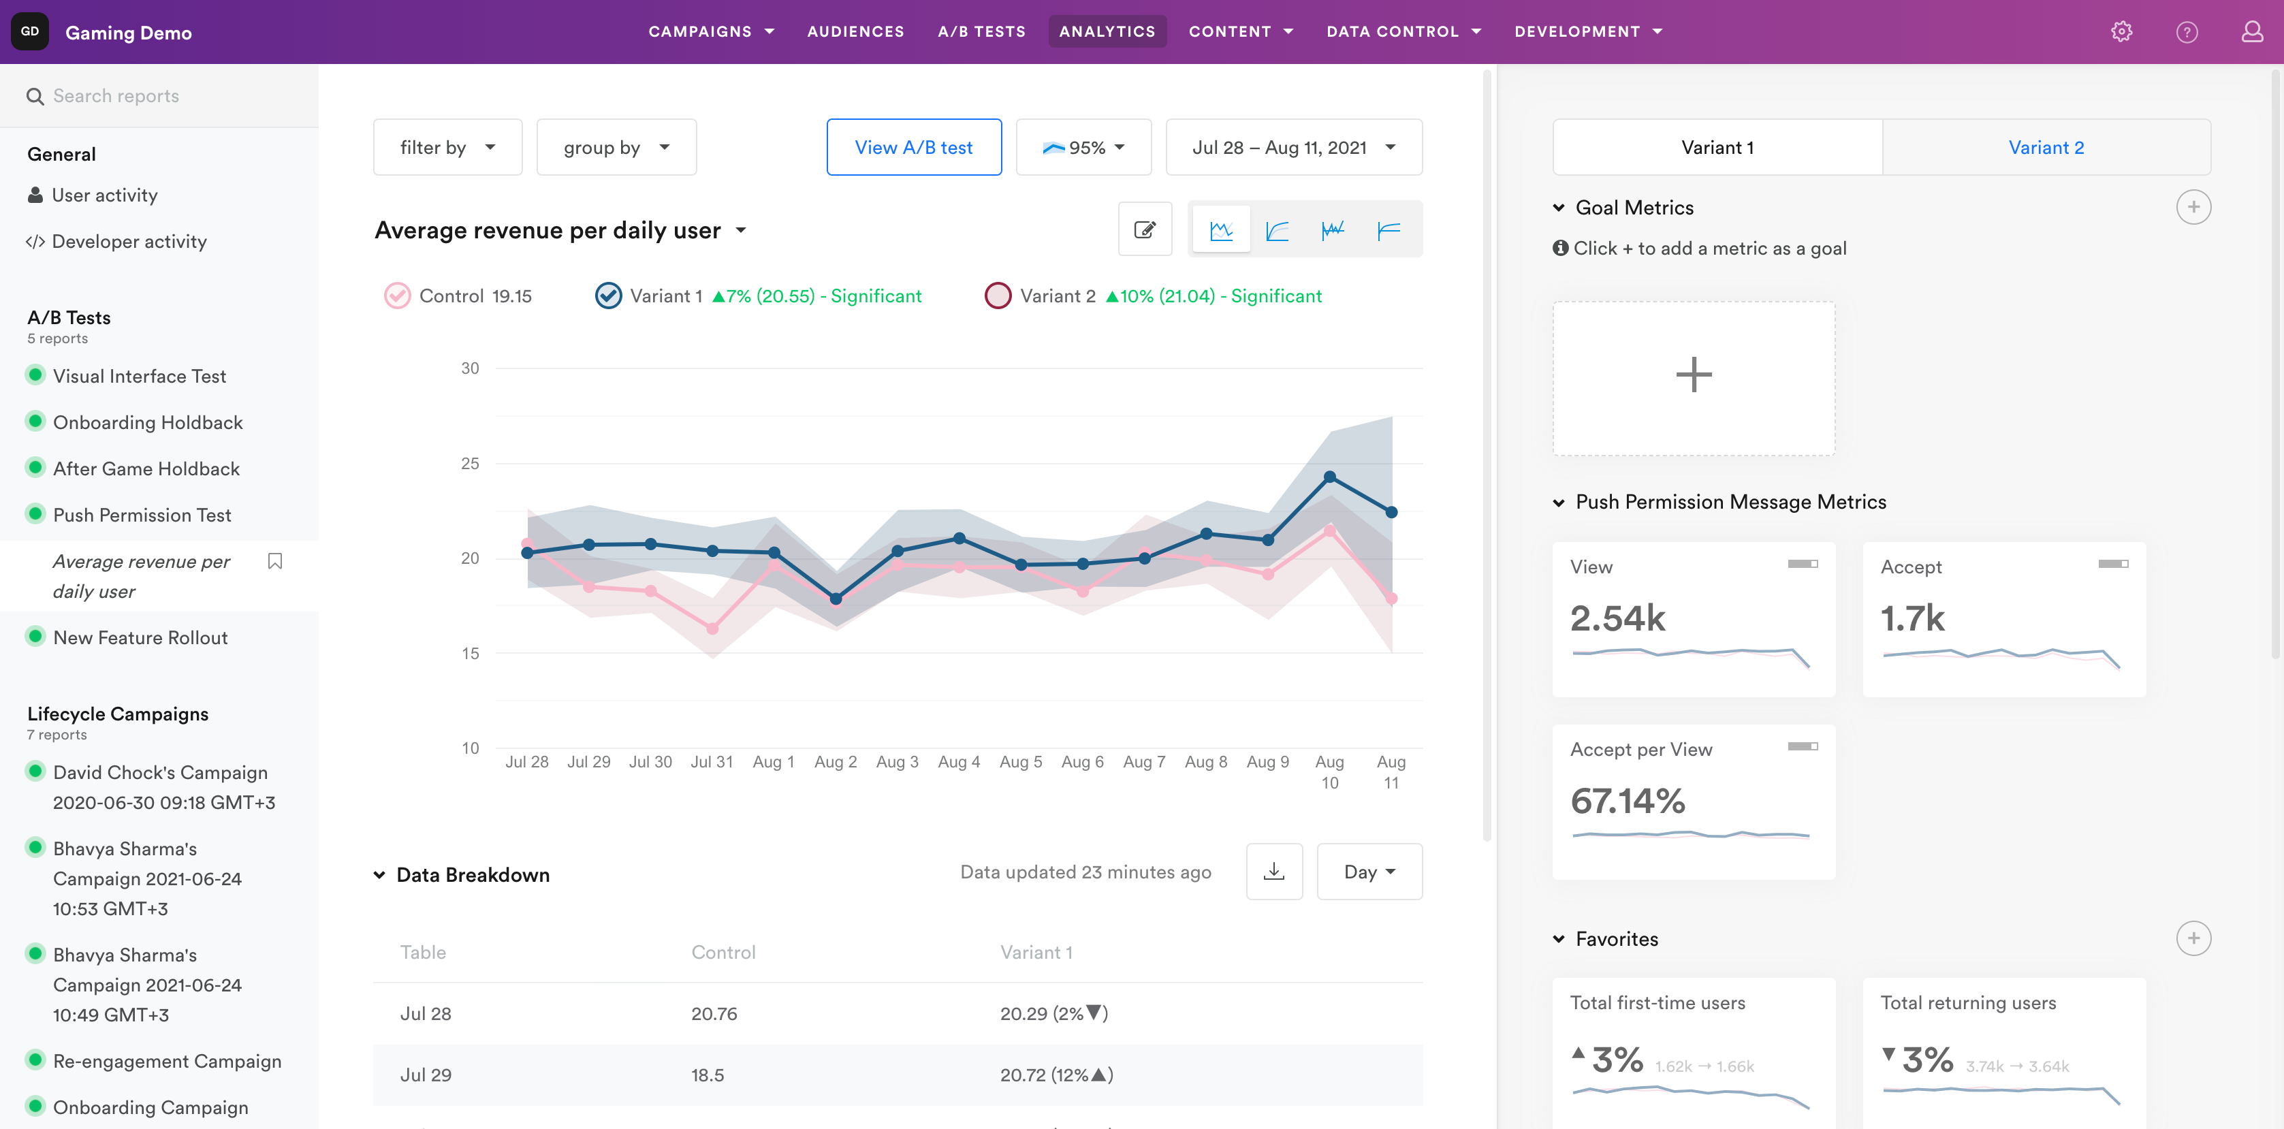The image size is (2284, 1129).
Task: Click the Jul 29 row in data table
Action: pyautogui.click(x=898, y=1075)
